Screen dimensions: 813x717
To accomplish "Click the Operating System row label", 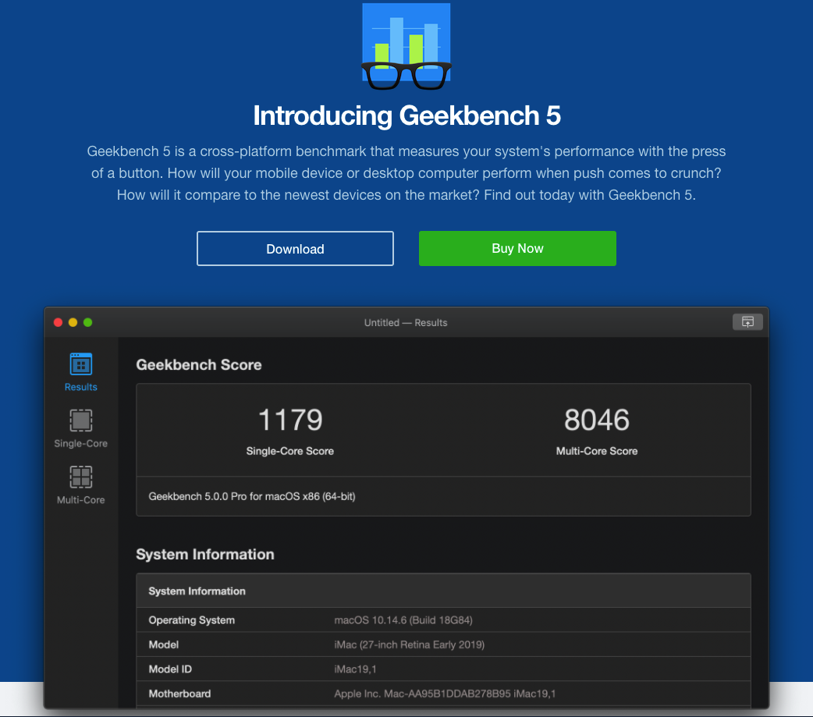I will click(x=191, y=620).
